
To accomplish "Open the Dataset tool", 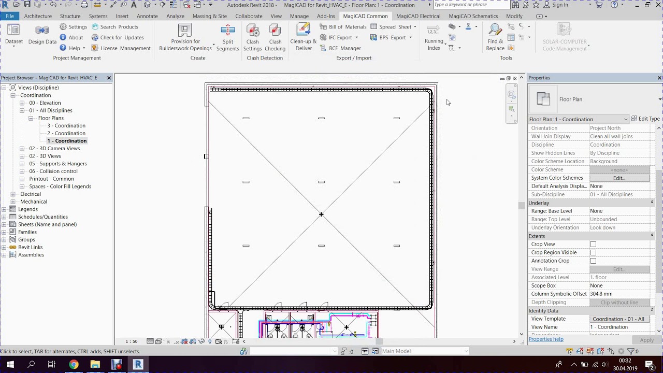I will point(14,35).
